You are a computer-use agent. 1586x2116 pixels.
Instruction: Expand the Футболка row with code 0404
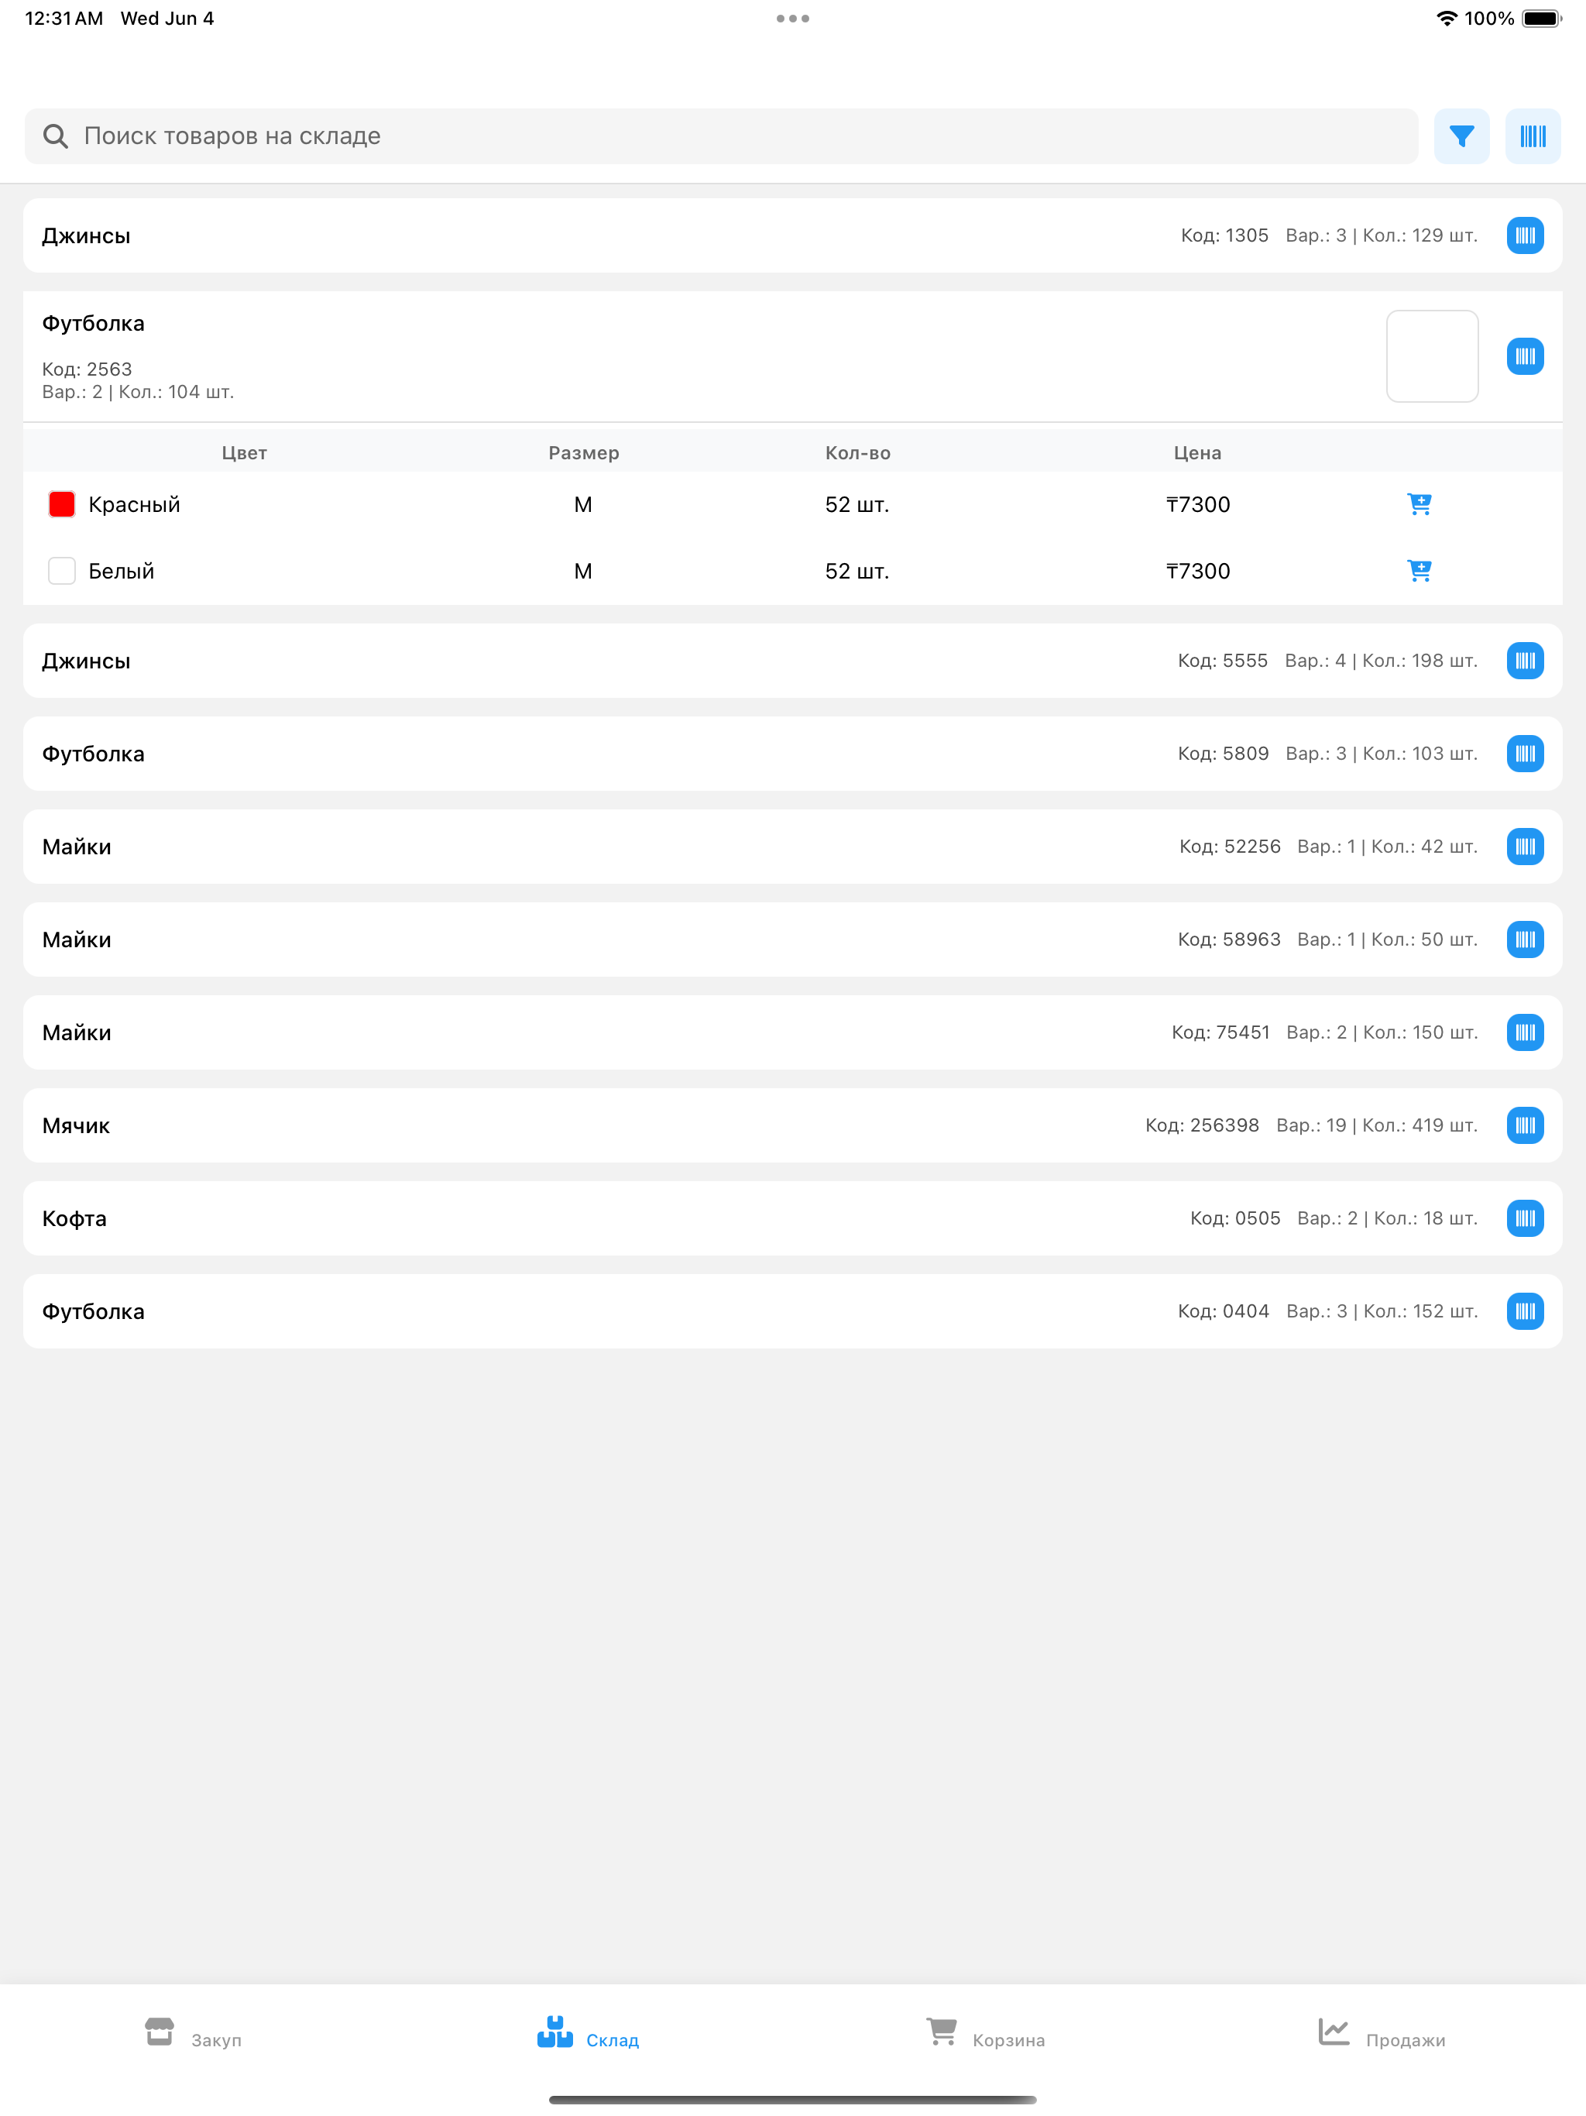[x=793, y=1310]
